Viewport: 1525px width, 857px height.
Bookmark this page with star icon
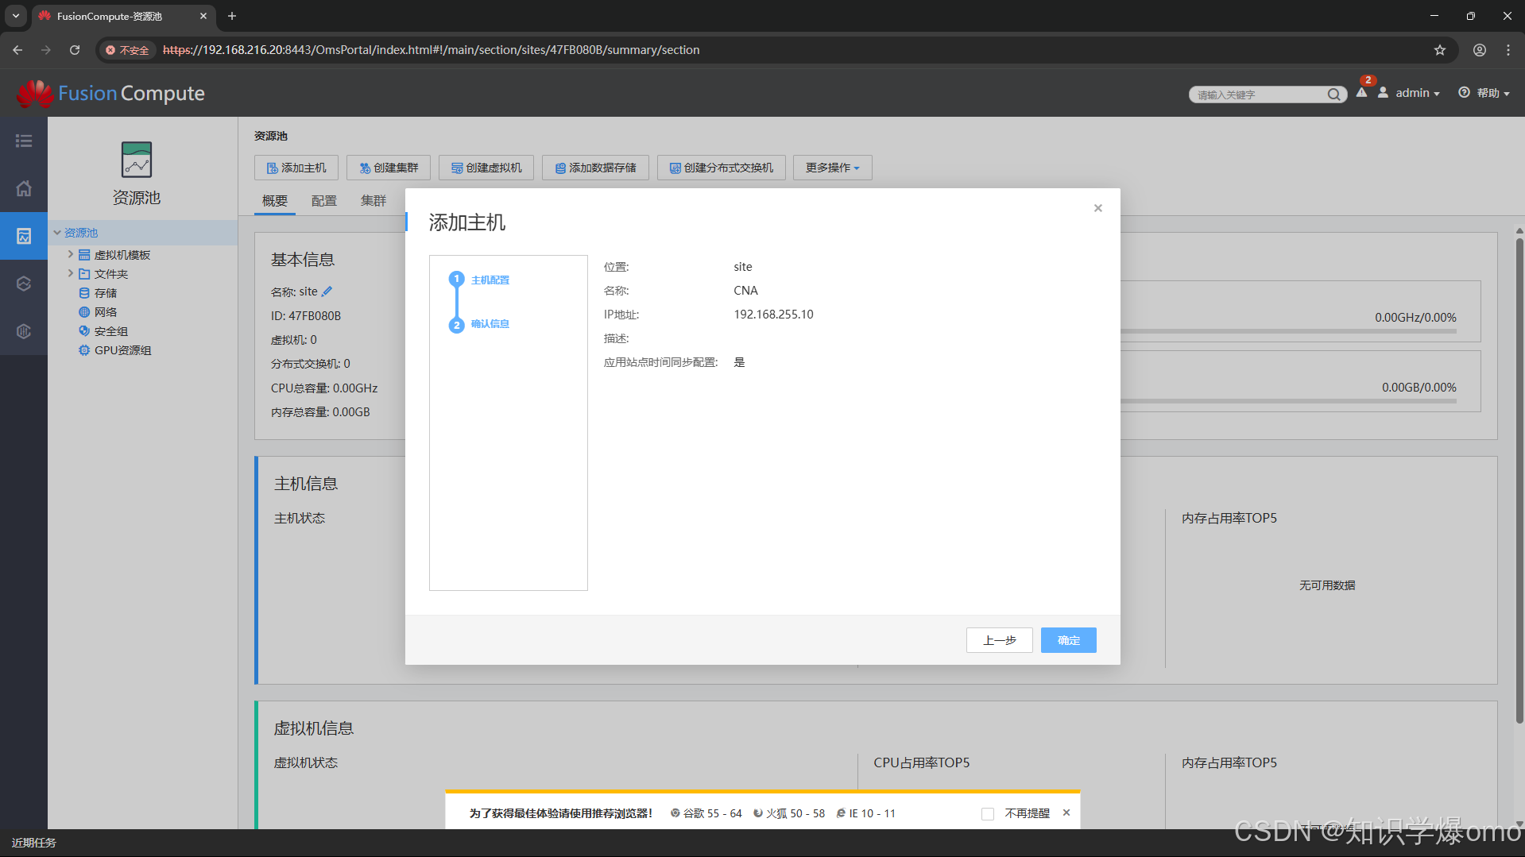1439,50
